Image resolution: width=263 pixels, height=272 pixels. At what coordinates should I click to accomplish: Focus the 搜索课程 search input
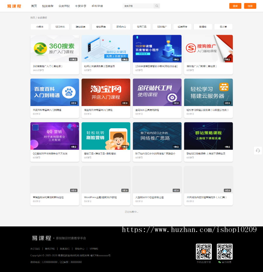pyautogui.click(x=138, y=6)
